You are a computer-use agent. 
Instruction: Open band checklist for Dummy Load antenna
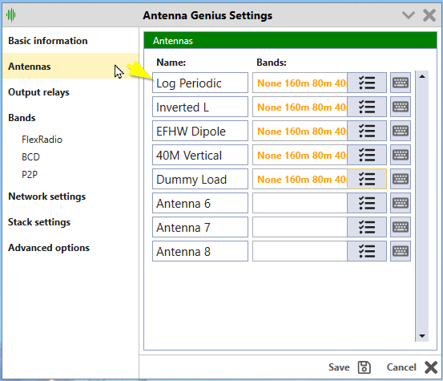(367, 179)
